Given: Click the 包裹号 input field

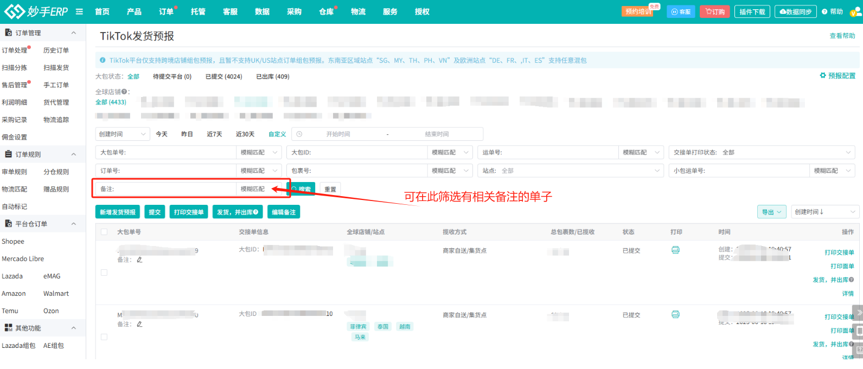Looking at the screenshot, I should (x=357, y=171).
